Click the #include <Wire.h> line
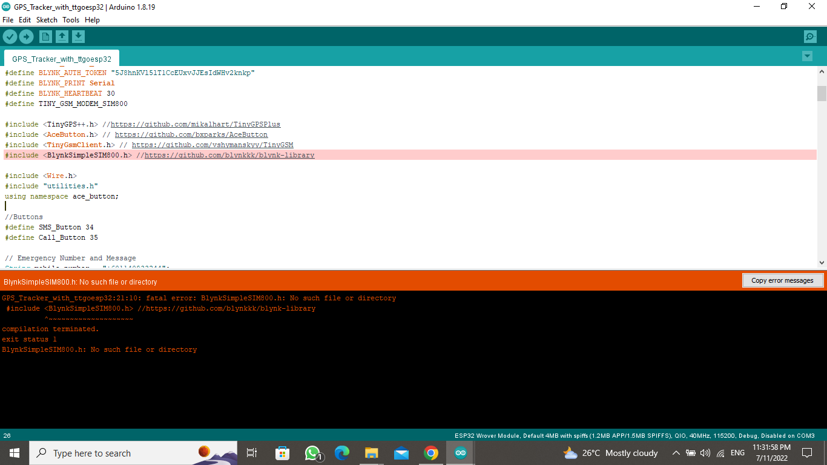The height and width of the screenshot is (465, 827). [x=41, y=176]
